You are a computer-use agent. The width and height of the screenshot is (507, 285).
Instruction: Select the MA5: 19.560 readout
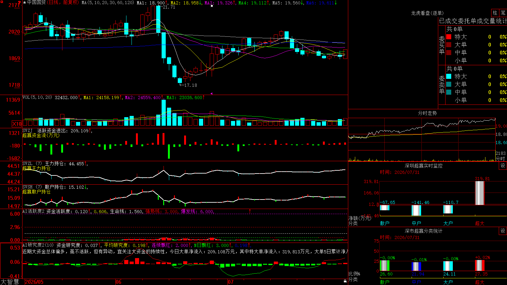click(286, 3)
